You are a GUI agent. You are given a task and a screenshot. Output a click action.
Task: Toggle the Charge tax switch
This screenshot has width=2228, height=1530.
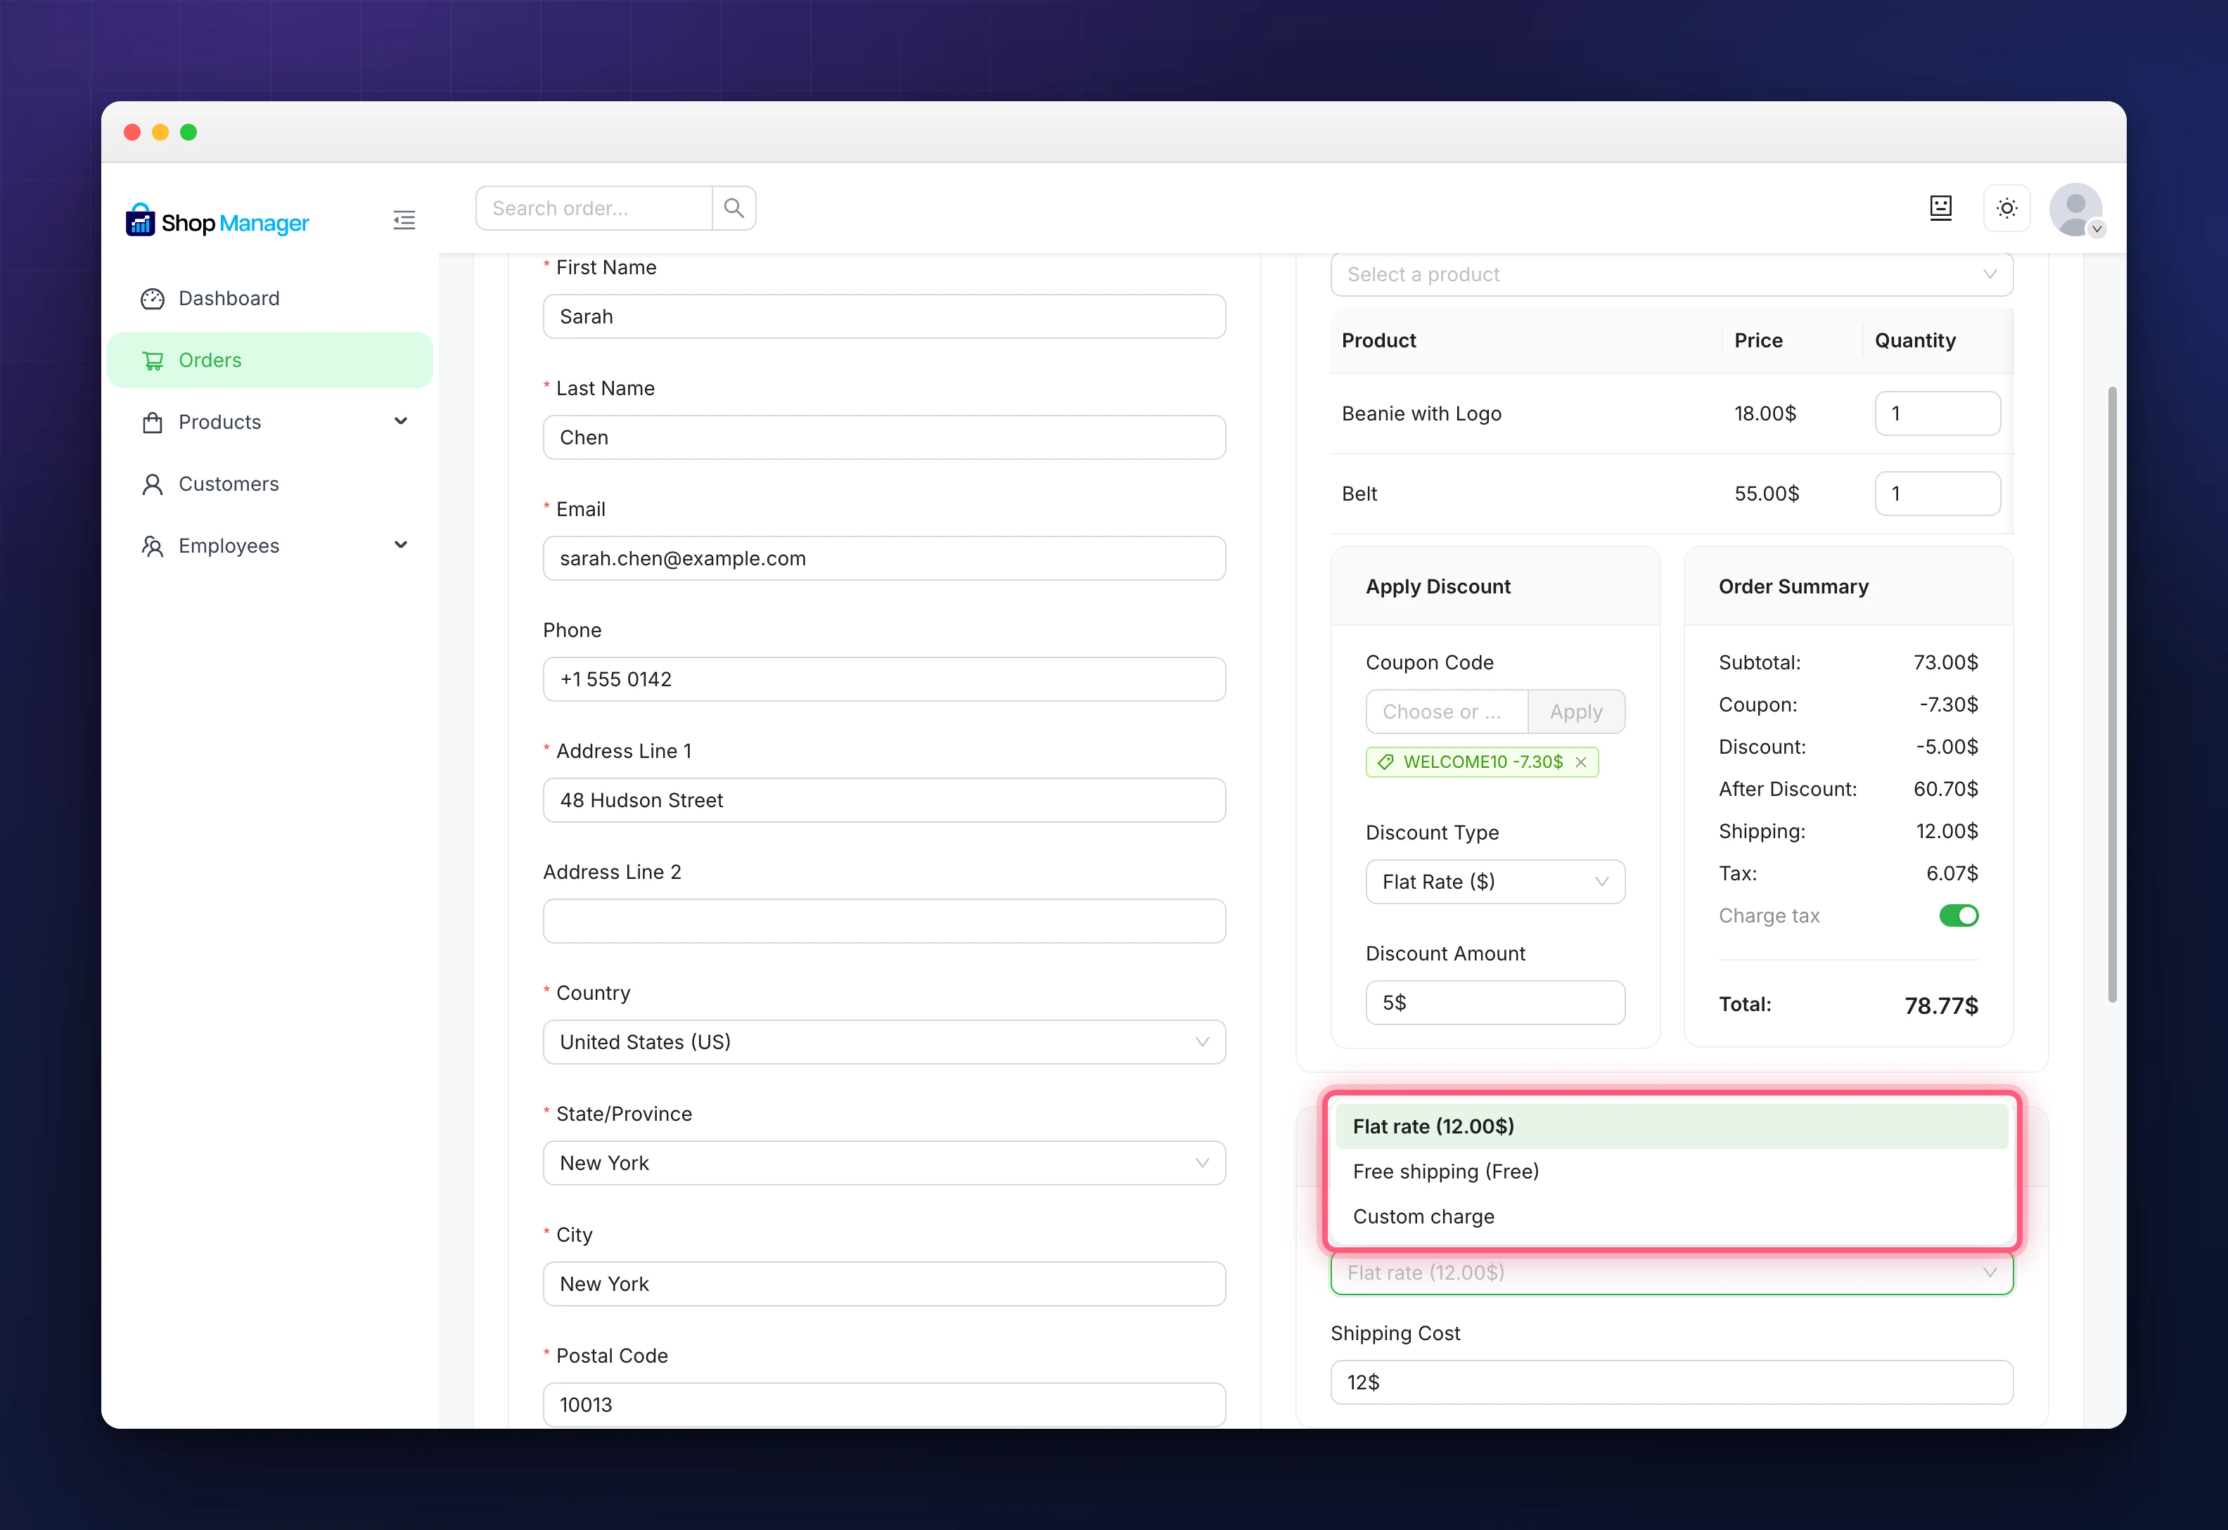1959,915
